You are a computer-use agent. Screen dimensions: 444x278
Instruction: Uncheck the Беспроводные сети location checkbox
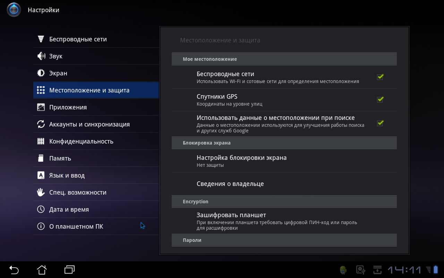tap(380, 77)
